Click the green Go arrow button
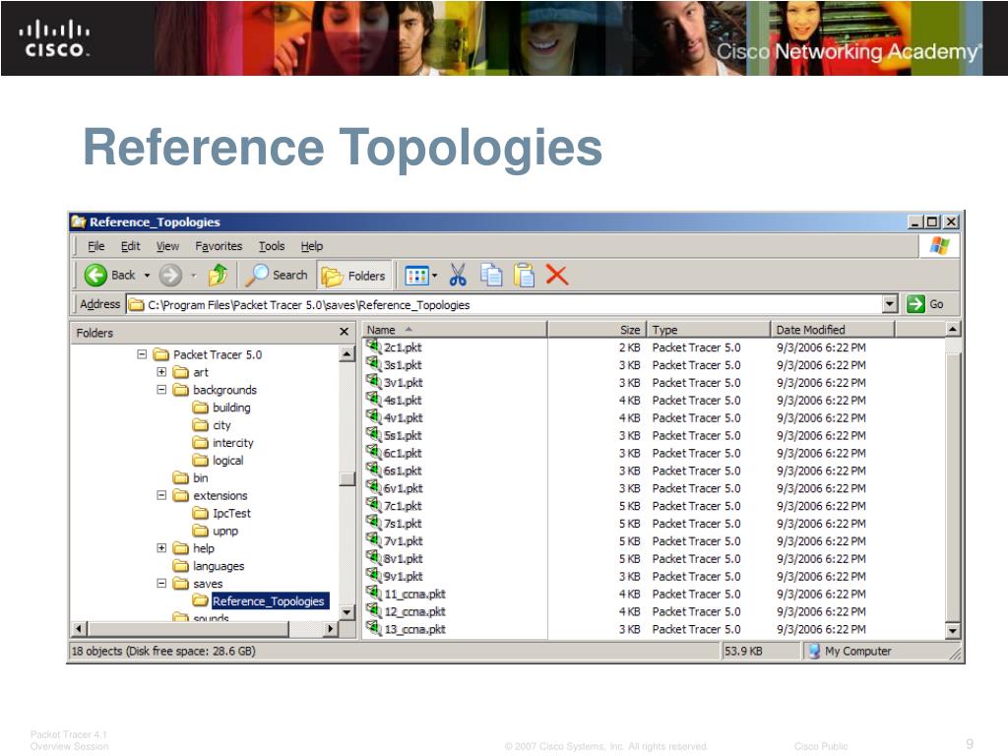 (915, 304)
